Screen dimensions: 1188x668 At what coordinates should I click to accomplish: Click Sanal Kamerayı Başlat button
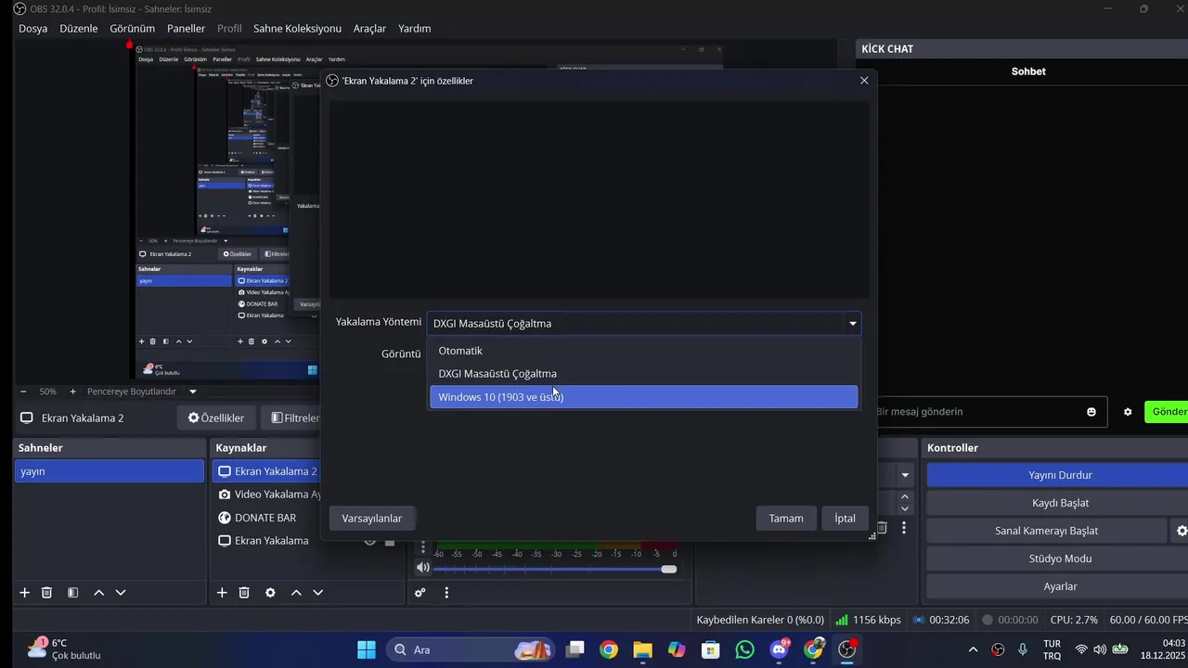1047,531
